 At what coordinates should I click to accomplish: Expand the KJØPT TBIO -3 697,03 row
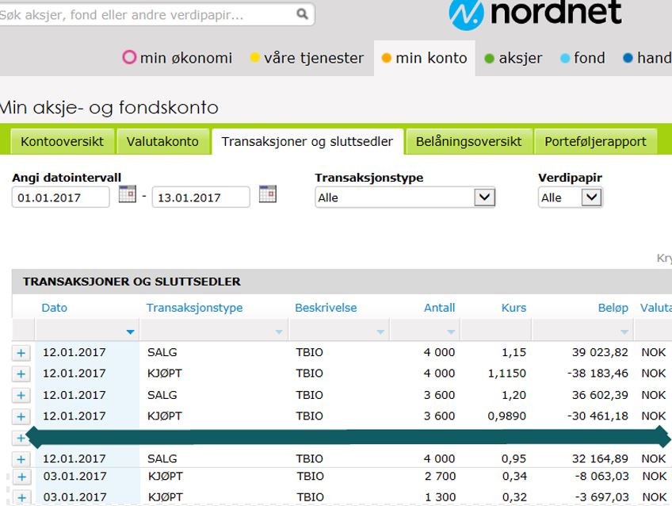click(x=22, y=498)
